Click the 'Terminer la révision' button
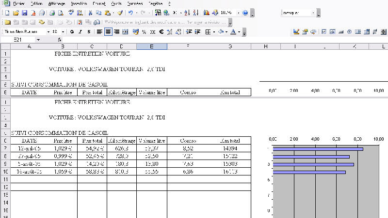 (x=206, y=22)
